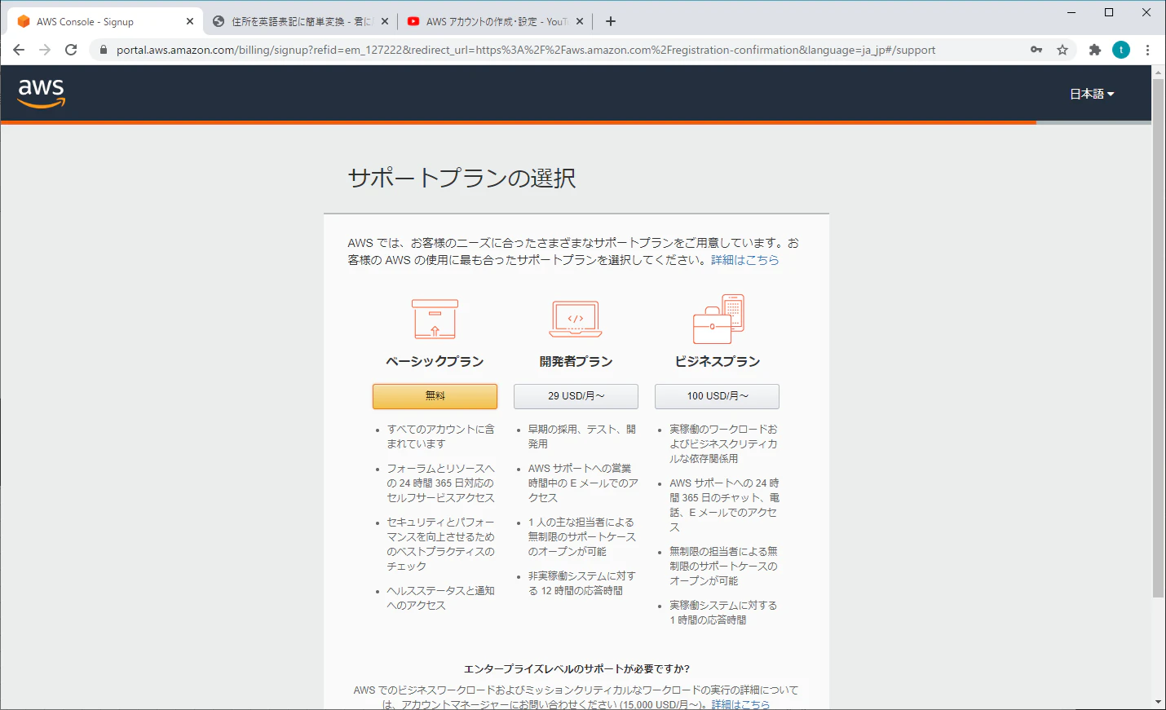
Task: Click the セキュリティとパフォーマンス best practice bullet
Action: coord(440,544)
